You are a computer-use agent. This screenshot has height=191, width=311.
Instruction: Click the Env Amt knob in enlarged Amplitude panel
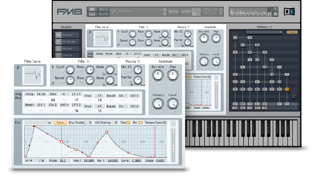(158, 75)
